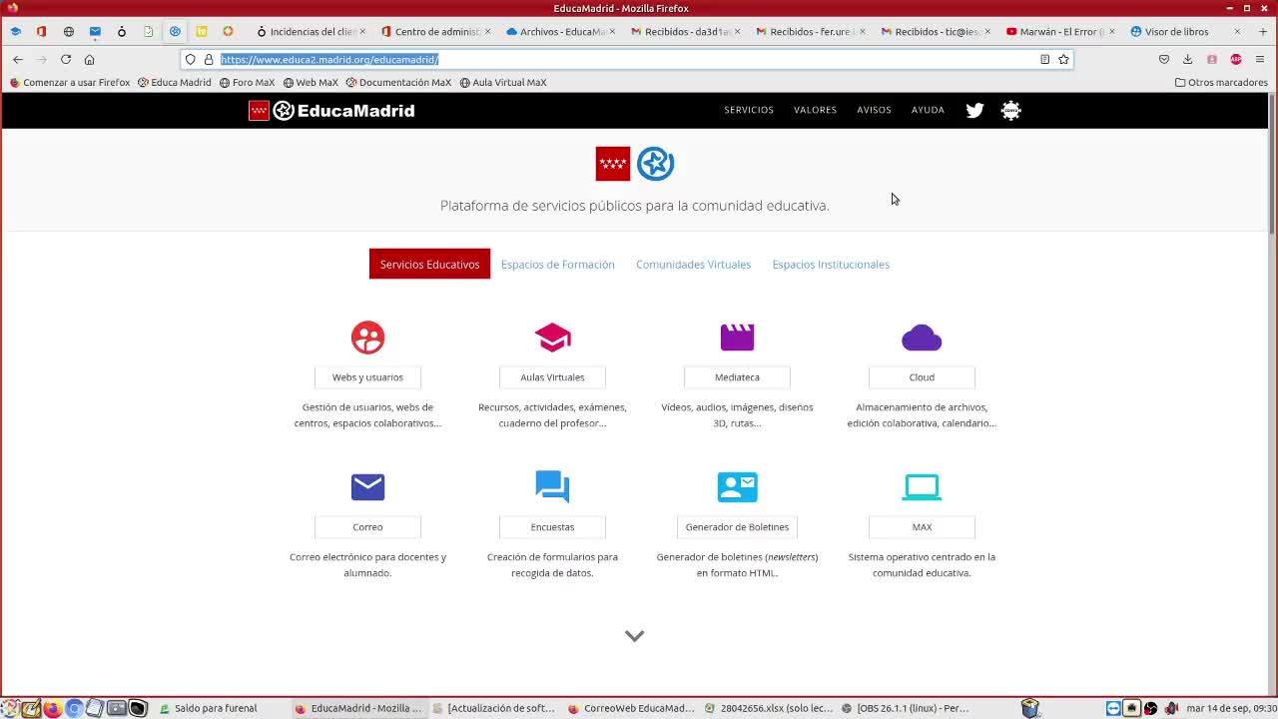Show tracking protection shield information

pos(191,59)
